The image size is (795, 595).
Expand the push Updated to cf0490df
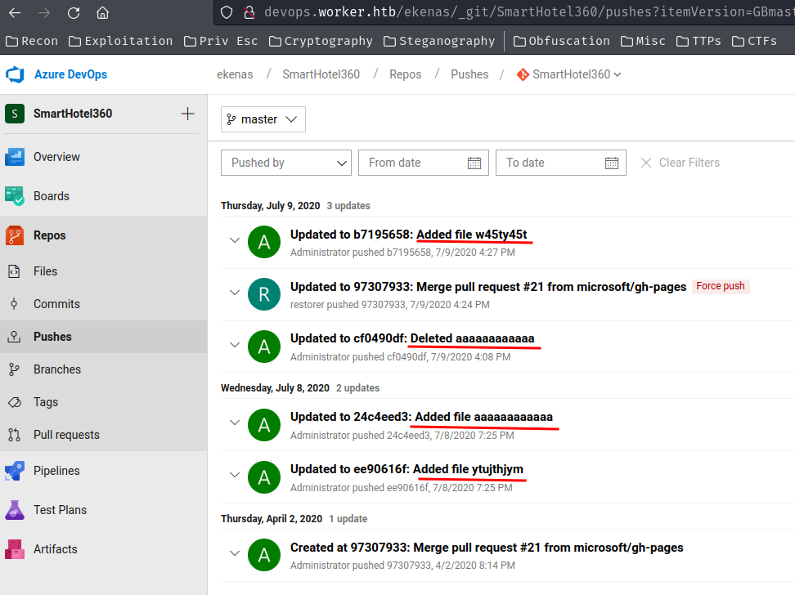click(234, 345)
